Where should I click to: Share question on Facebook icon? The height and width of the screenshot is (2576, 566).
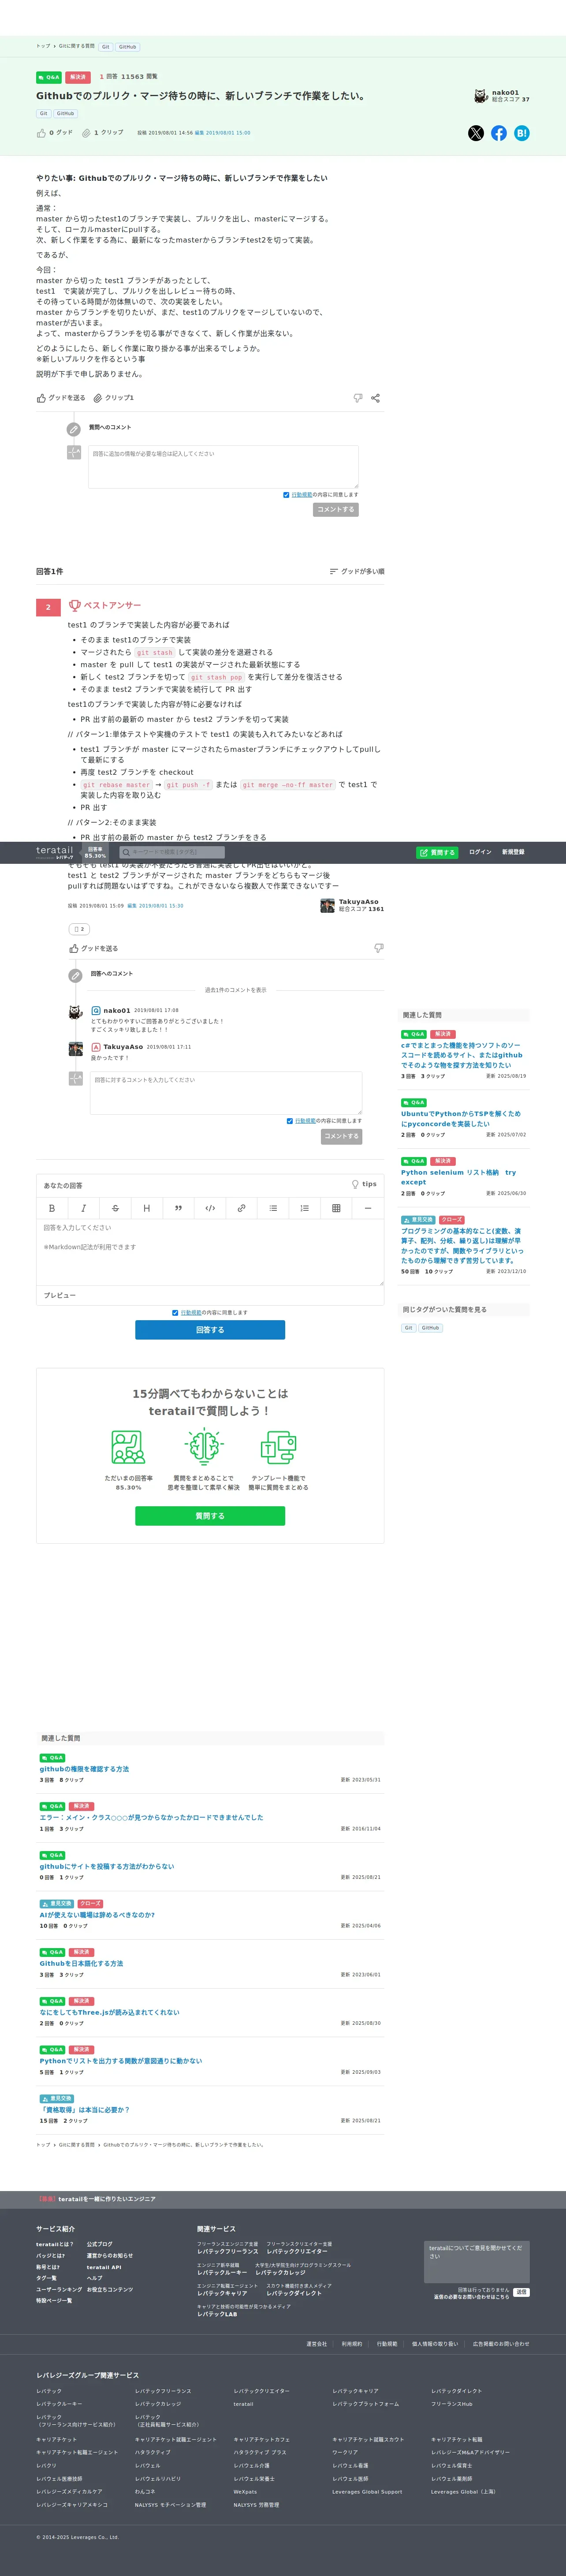(499, 133)
